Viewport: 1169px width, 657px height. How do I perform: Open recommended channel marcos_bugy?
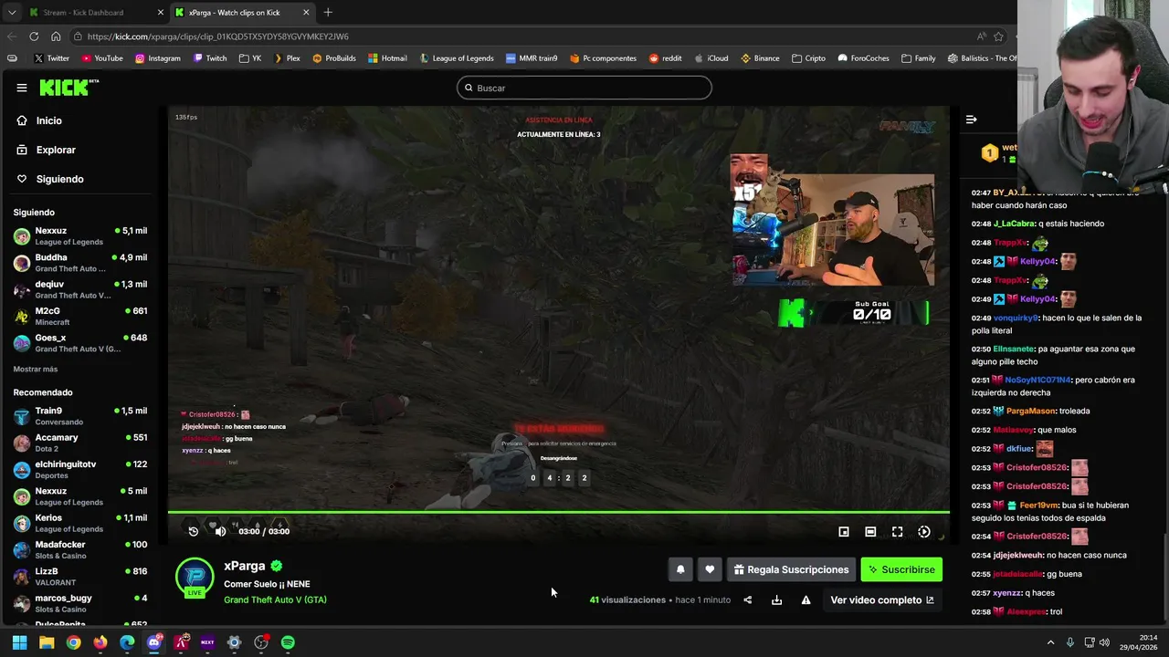80,602
